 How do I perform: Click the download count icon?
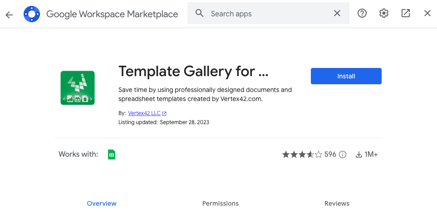click(359, 154)
